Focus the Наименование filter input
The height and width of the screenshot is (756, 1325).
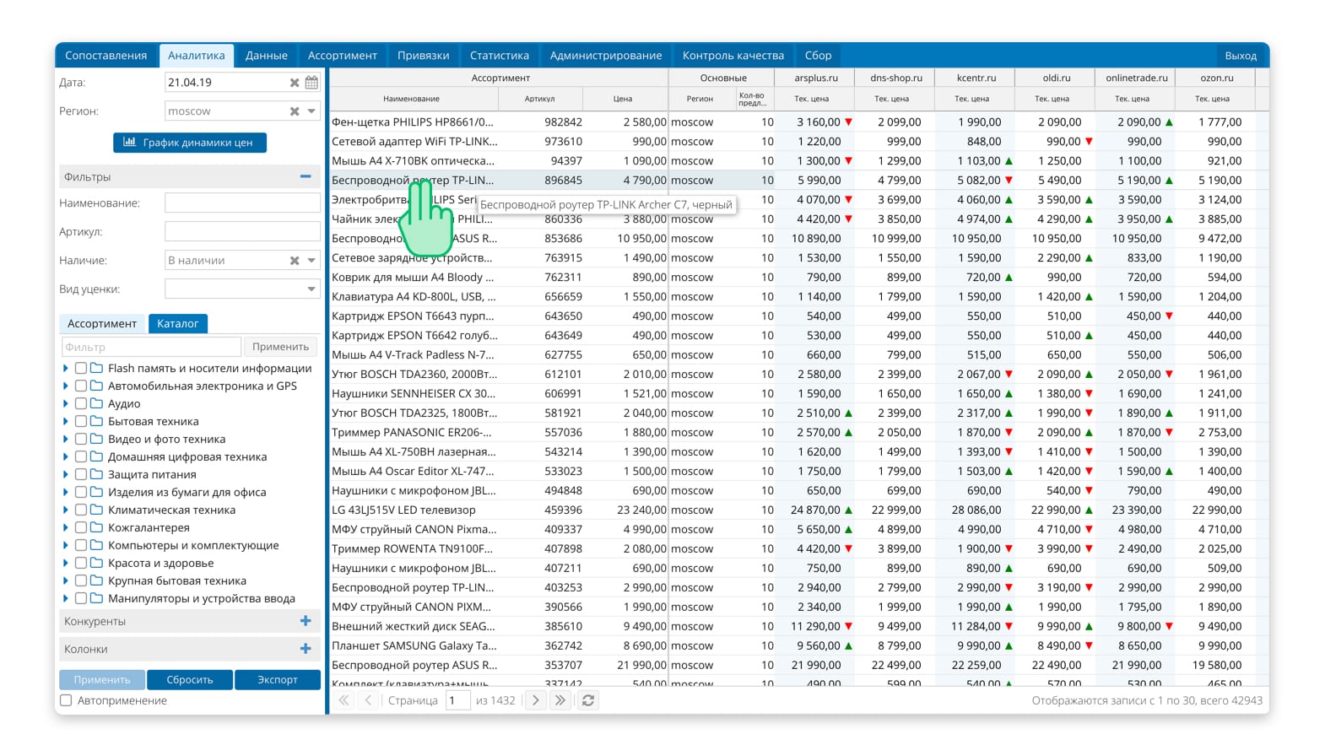(242, 203)
